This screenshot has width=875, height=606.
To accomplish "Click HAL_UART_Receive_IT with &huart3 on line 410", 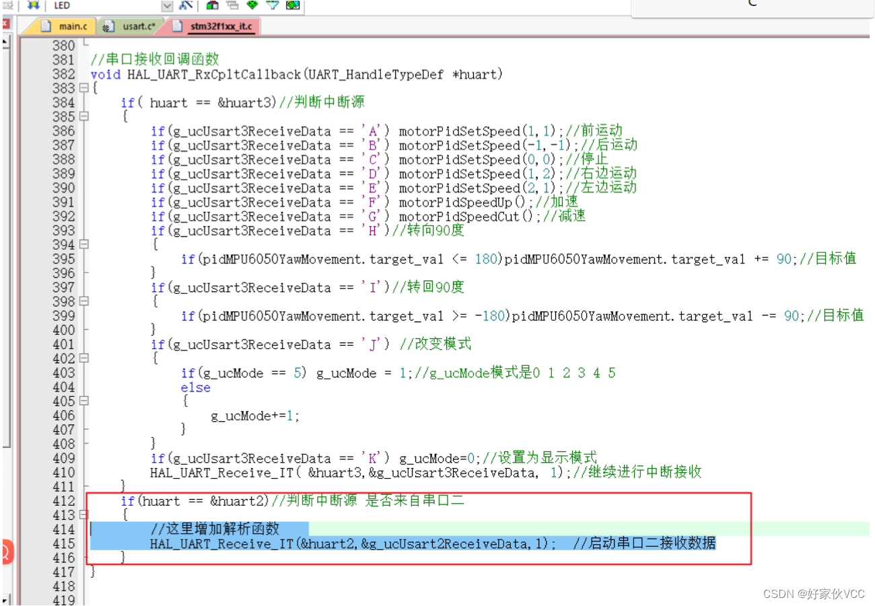I will [360, 473].
